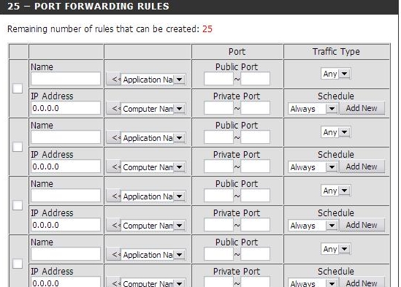
Task: Click third rule's << Computer Name copy button
Action: (x=113, y=226)
